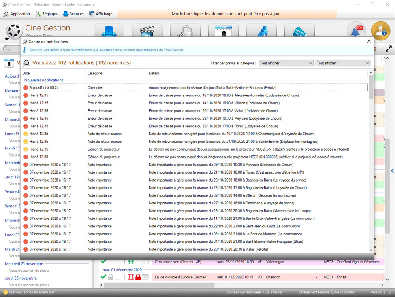Open the cinema tickets toolbar button
The width and height of the screenshot is (395, 297).
299,30
